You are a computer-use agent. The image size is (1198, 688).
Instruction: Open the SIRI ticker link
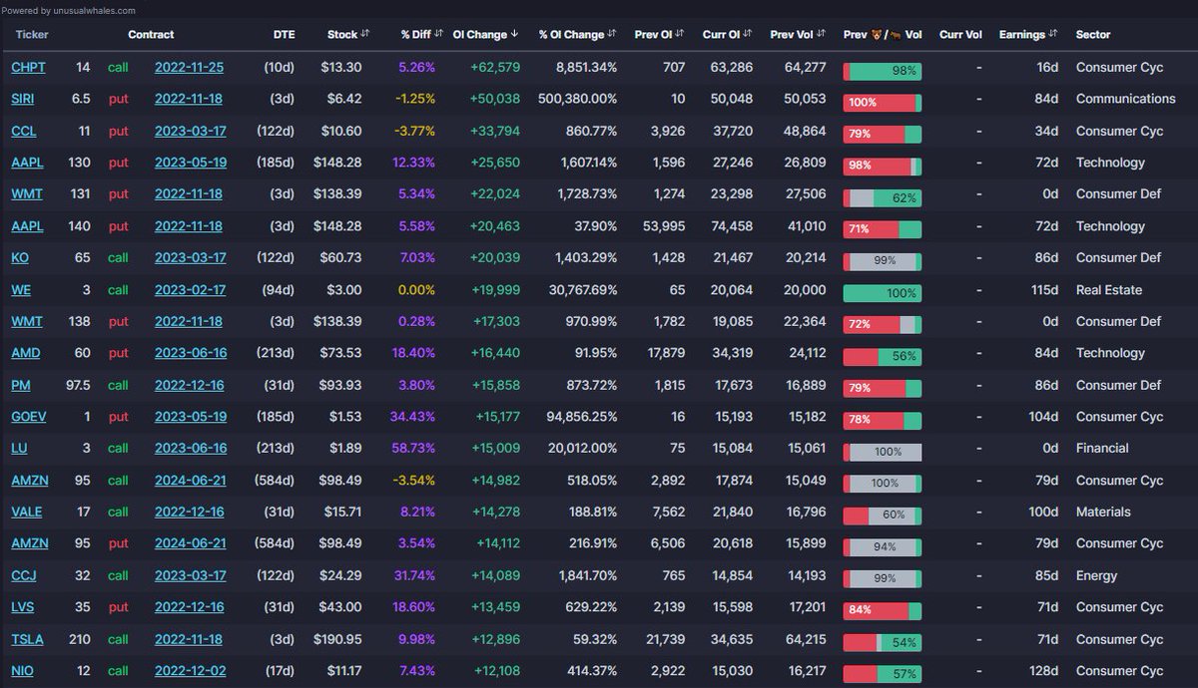point(23,99)
